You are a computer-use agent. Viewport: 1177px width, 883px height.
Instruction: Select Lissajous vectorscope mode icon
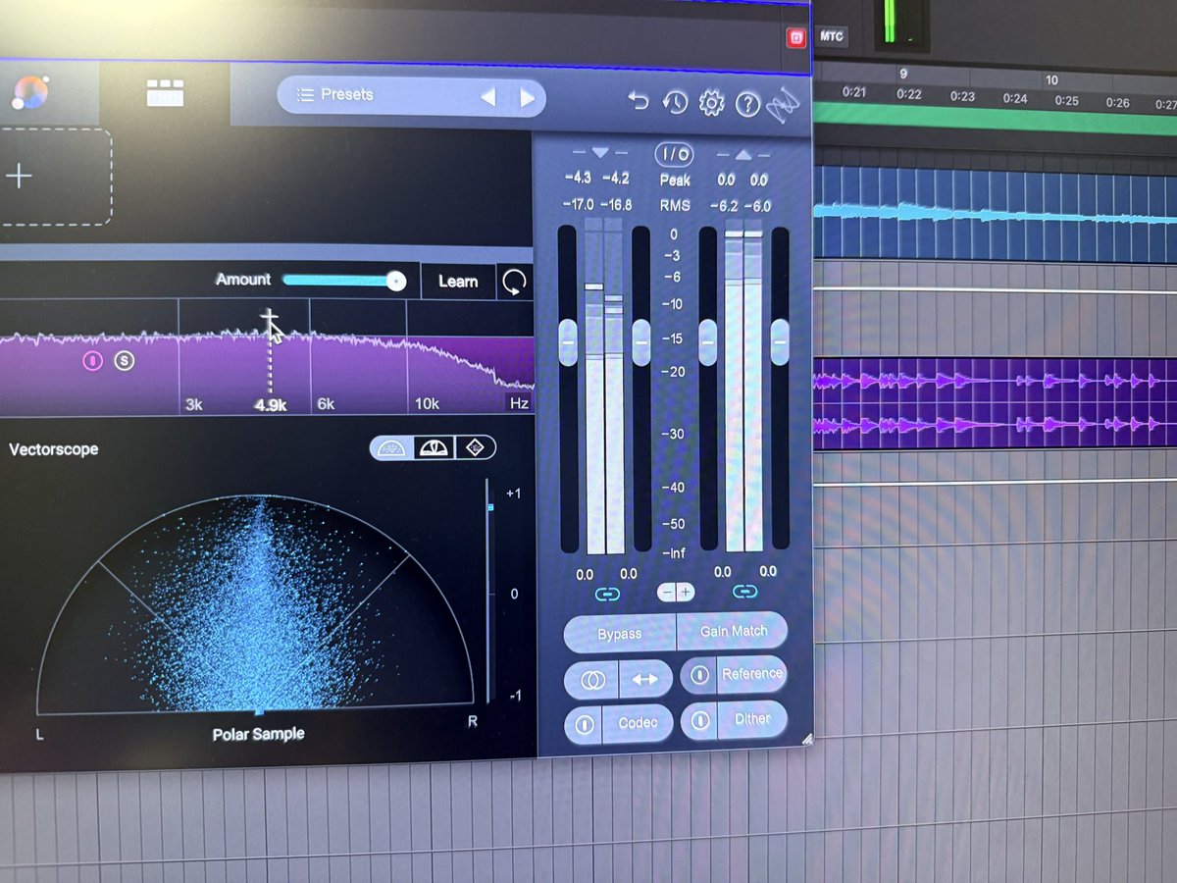click(475, 447)
